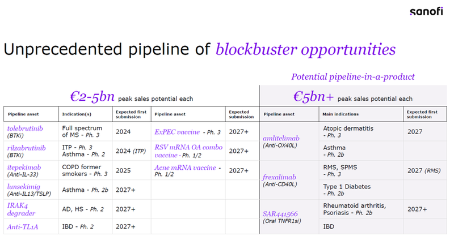Screen dimensions: 454x236
Task: Select the 'Main indications' column header
Action: tap(343, 114)
